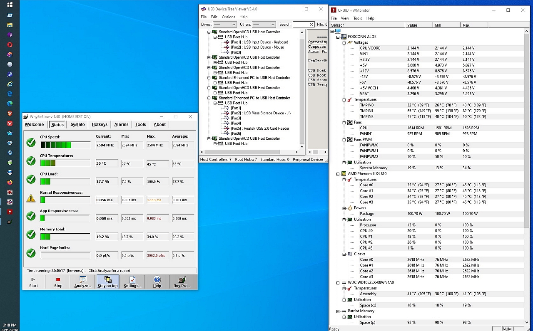
Task: Open the Tools menu in HWMonitor
Action: coord(358,18)
